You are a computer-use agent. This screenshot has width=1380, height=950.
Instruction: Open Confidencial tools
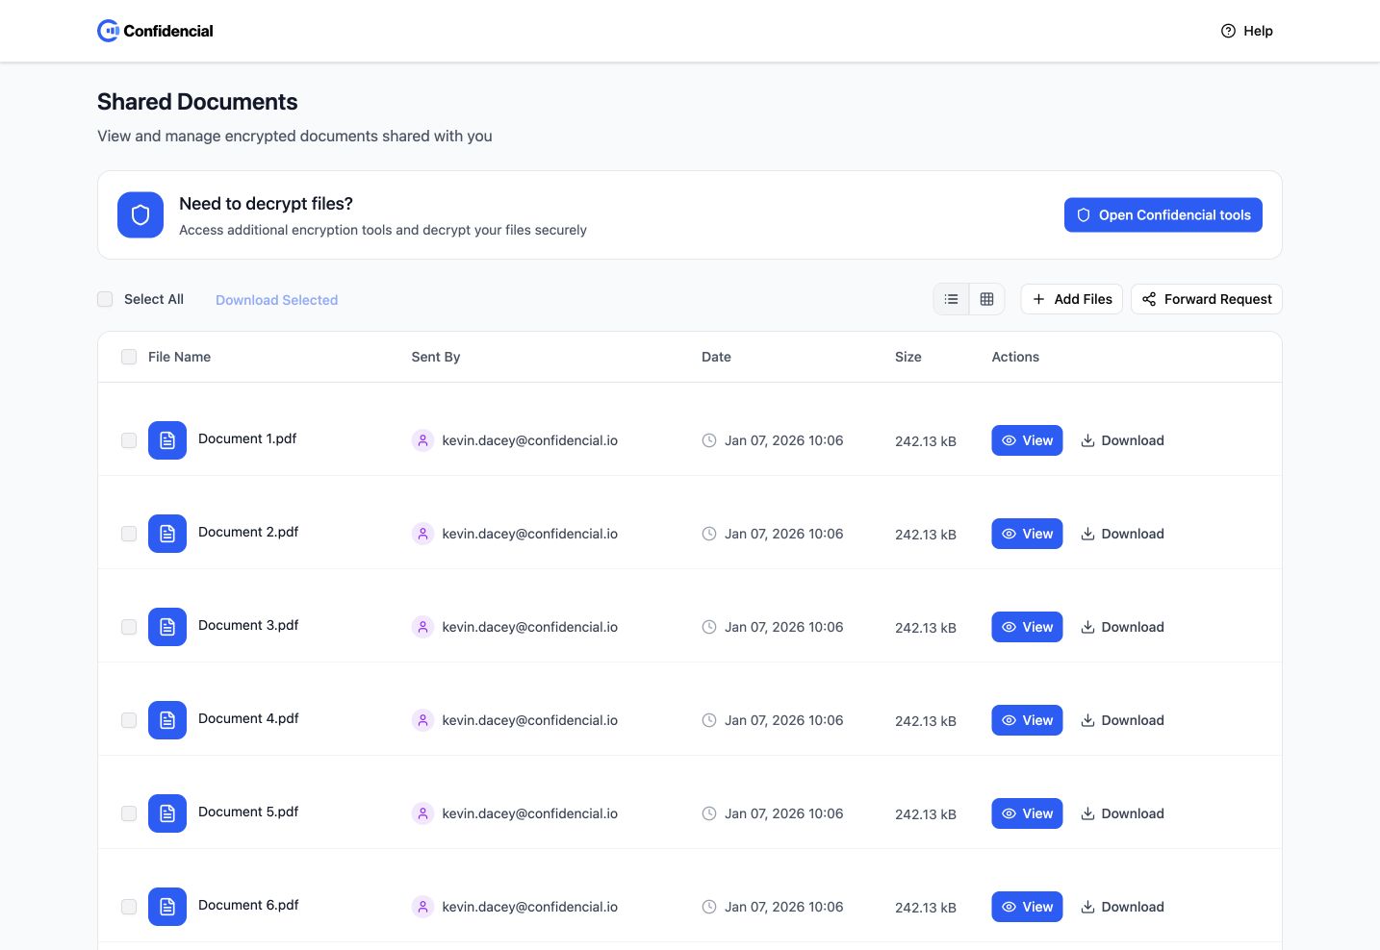pos(1163,215)
